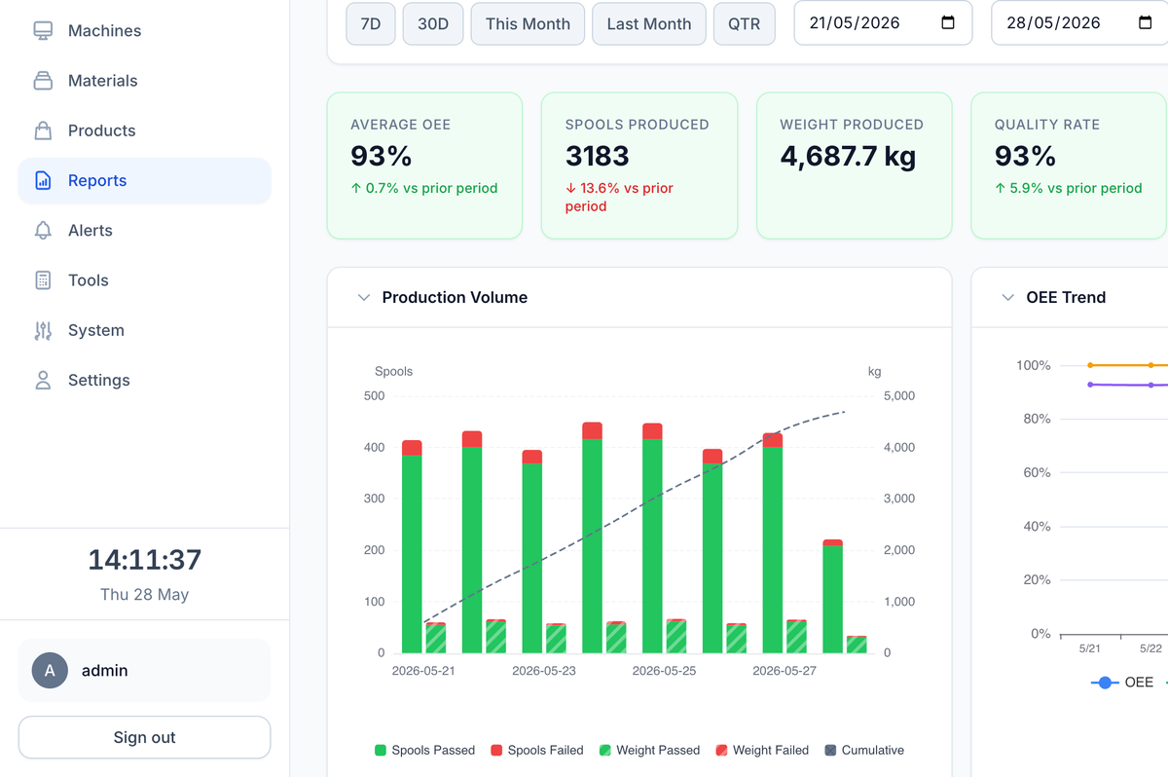Open Tools from the sidebar
Screen dimensions: 1168x777
(x=144, y=280)
